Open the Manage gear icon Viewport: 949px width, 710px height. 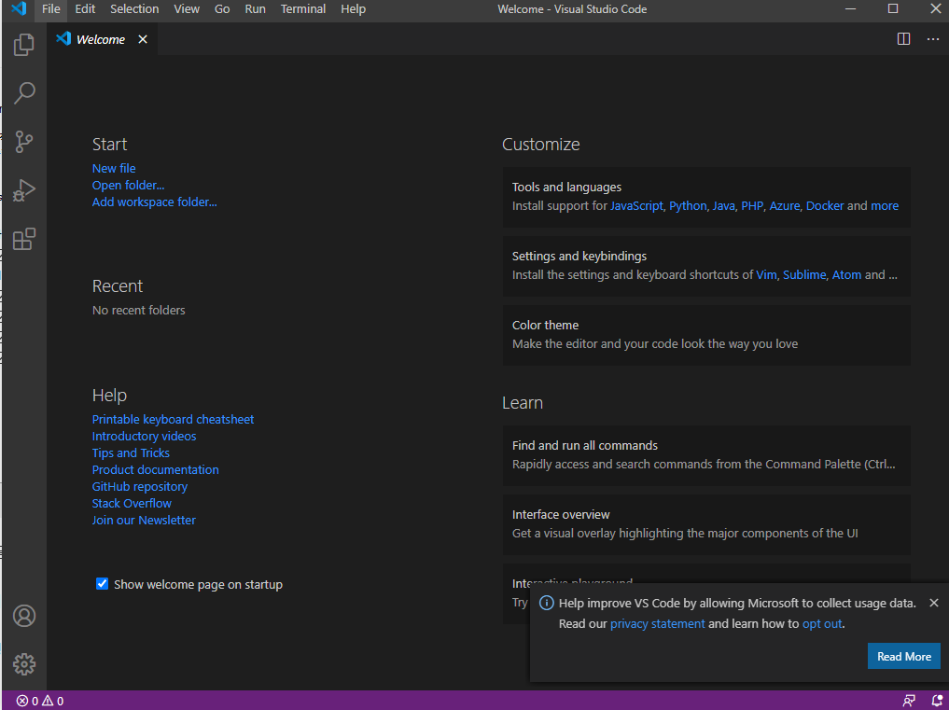(24, 664)
